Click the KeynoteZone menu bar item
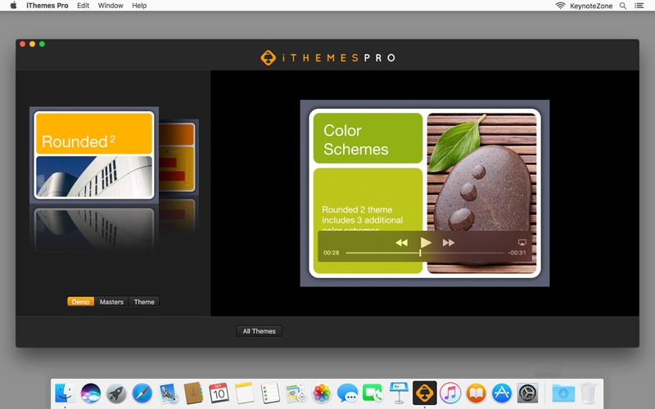The image size is (655, 409). click(x=591, y=6)
